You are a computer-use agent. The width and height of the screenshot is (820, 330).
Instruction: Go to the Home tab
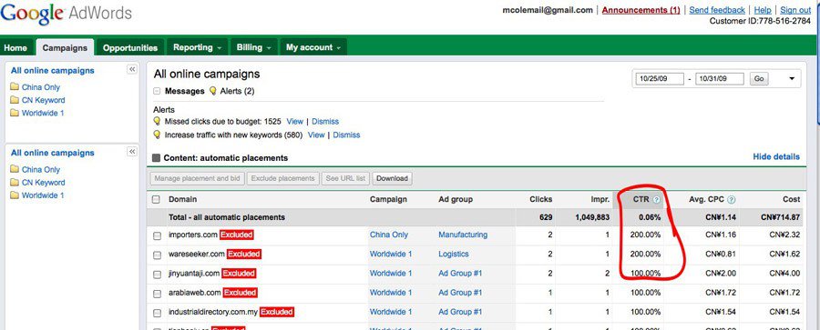pos(15,47)
